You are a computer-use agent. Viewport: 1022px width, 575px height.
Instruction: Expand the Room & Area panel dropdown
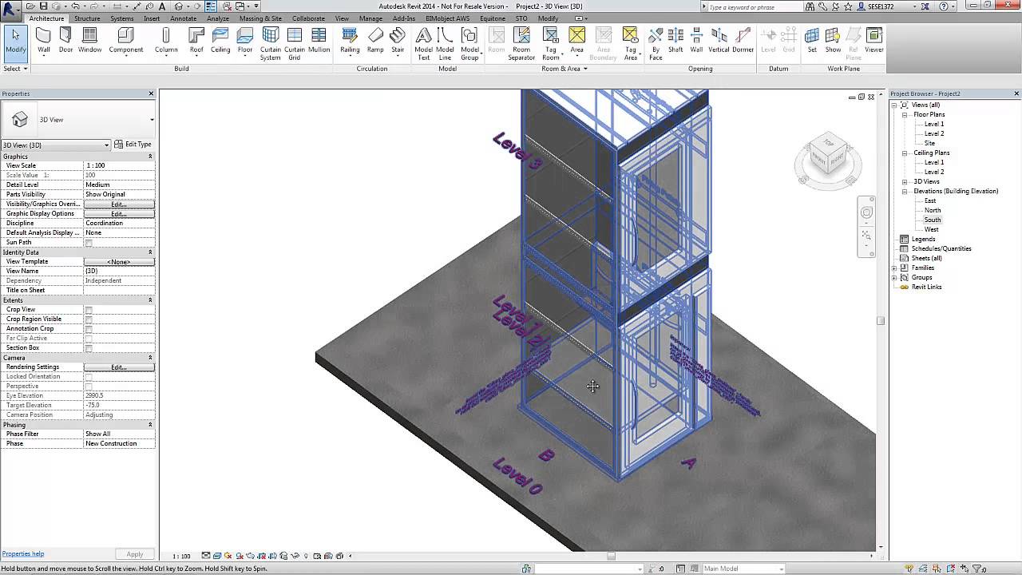[564, 69]
